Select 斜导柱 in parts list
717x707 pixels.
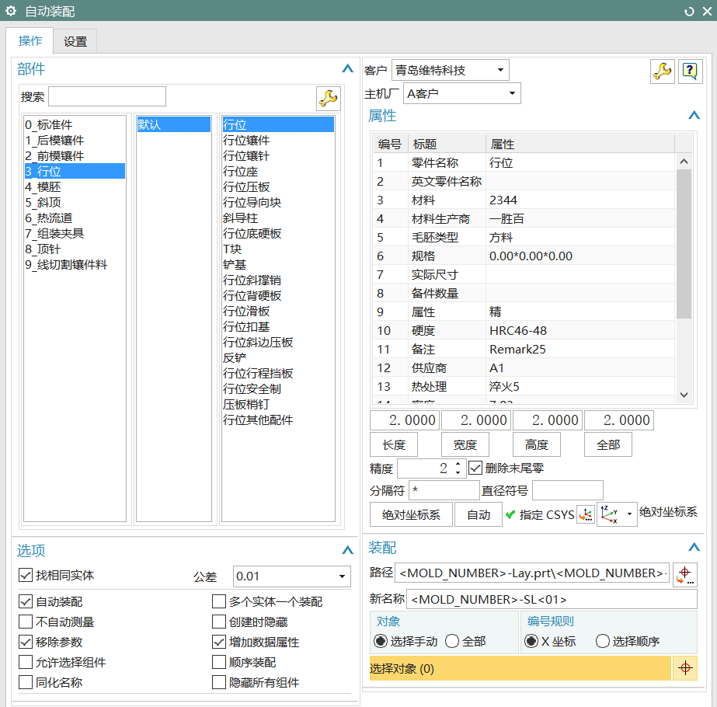point(278,218)
